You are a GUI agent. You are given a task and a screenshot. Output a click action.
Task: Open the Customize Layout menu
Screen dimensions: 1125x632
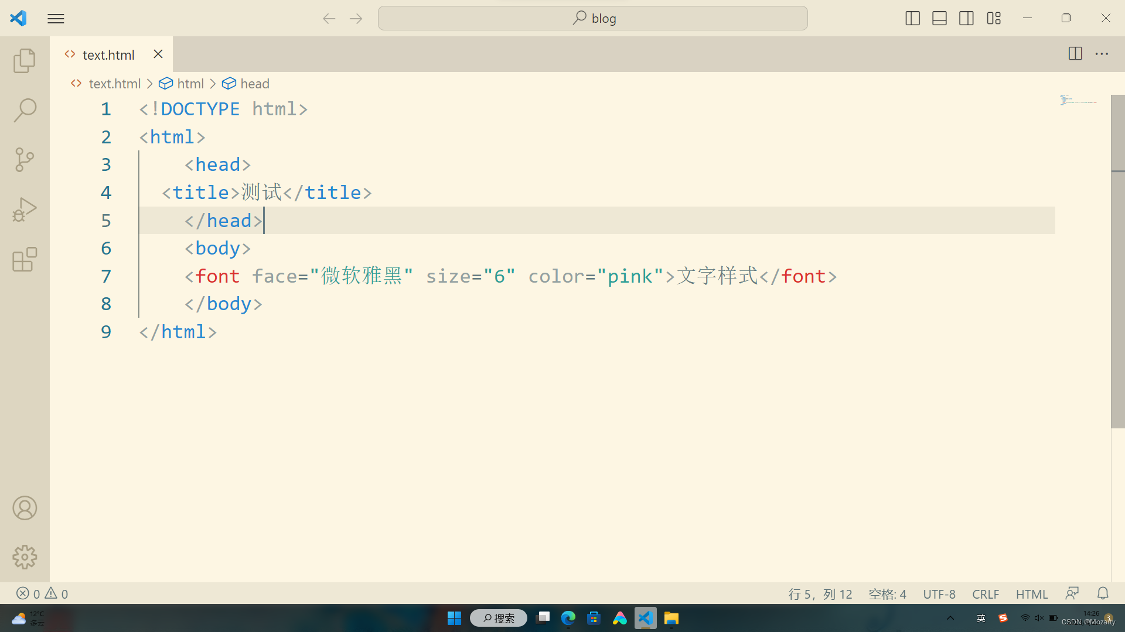pos(994,18)
